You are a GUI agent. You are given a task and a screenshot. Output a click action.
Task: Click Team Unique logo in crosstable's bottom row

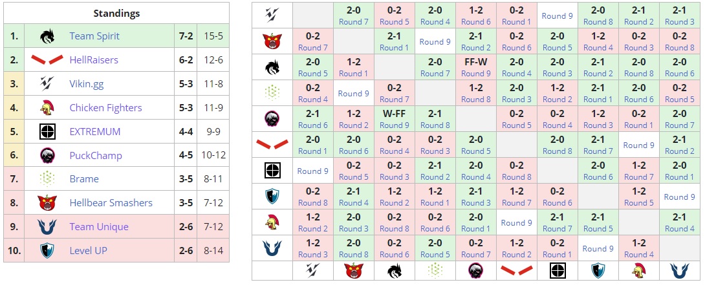click(x=679, y=271)
